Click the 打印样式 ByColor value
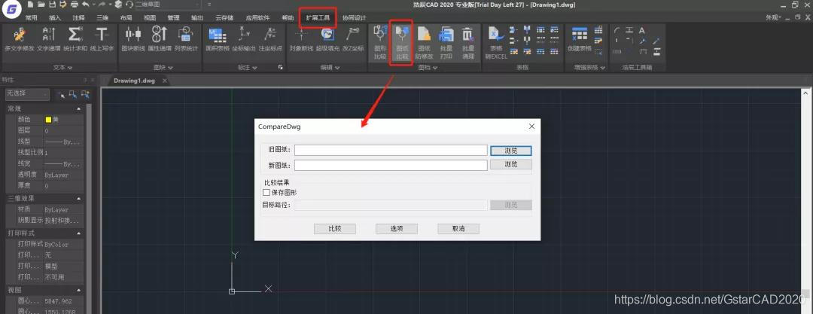Screen dimensions: 813x314 pyautogui.click(x=56, y=245)
